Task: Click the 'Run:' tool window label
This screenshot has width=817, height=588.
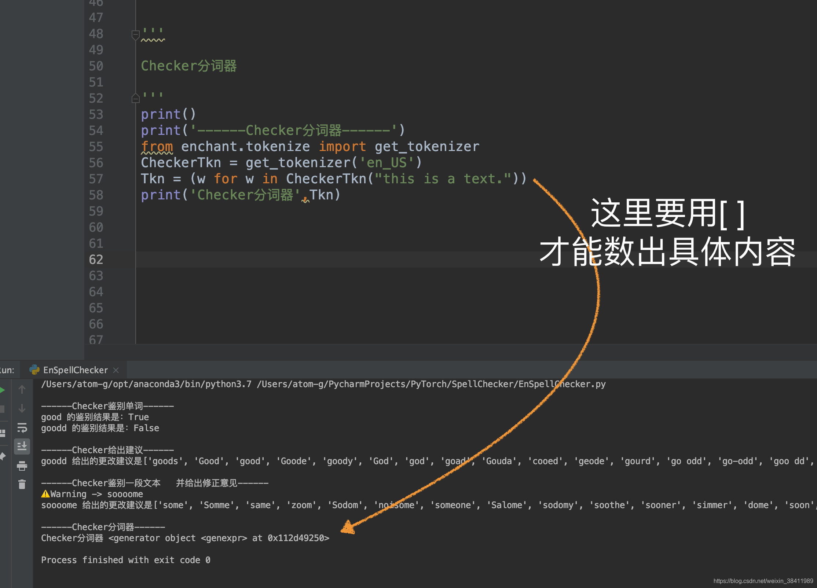Action: pos(7,370)
